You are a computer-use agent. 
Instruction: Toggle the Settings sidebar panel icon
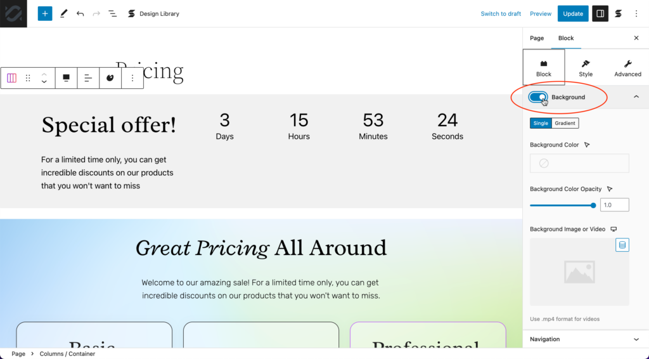click(x=600, y=14)
